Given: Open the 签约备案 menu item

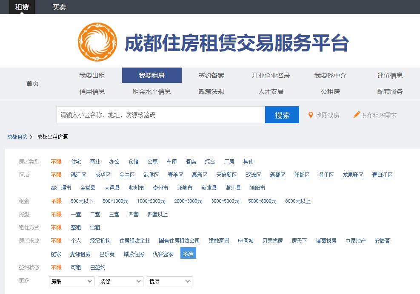Looking at the screenshot, I should pyautogui.click(x=211, y=75).
